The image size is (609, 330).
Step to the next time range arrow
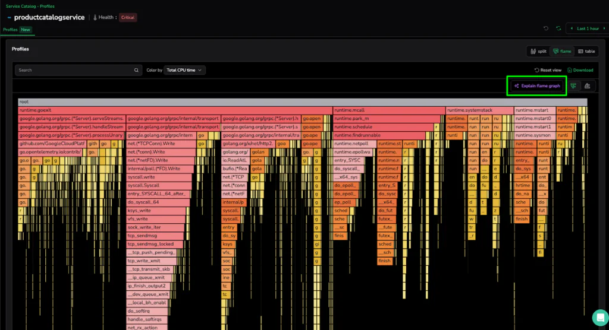click(604, 28)
